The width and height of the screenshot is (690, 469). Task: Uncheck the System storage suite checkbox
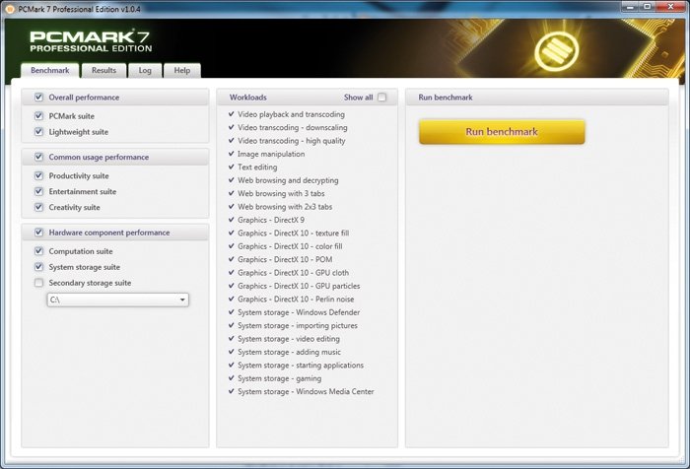point(38,267)
